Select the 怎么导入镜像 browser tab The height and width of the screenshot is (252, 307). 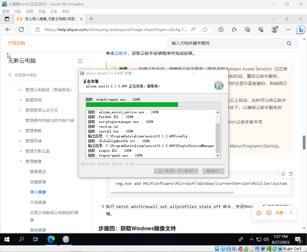[50, 19]
